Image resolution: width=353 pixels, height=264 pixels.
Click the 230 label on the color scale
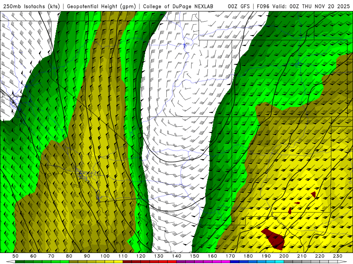point(338,256)
